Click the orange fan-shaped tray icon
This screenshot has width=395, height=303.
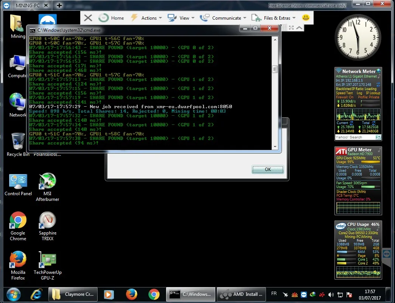[294, 294]
